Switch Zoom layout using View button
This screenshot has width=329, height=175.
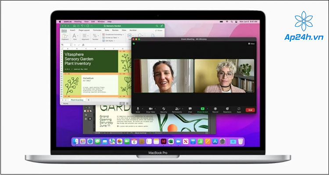(251, 44)
